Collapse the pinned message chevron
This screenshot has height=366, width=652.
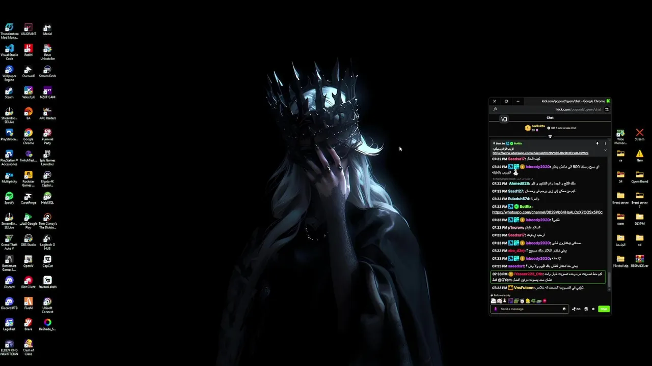pos(606,150)
